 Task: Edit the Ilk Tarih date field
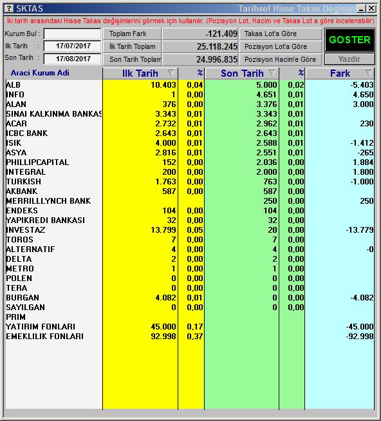(x=72, y=46)
